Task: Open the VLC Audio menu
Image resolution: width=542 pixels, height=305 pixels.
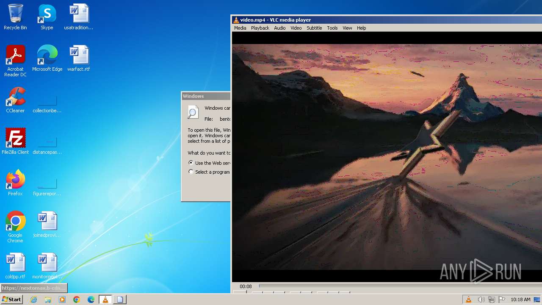Action: (x=280, y=28)
